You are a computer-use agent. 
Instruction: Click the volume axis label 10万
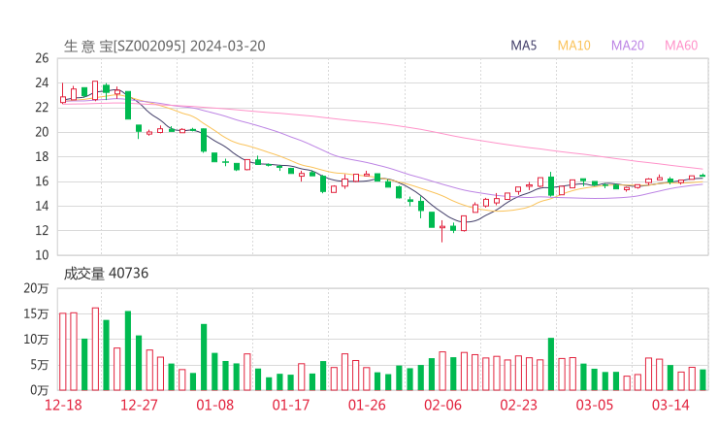[36, 340]
